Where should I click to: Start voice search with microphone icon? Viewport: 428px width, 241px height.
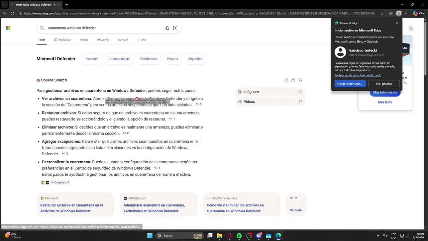(167, 28)
